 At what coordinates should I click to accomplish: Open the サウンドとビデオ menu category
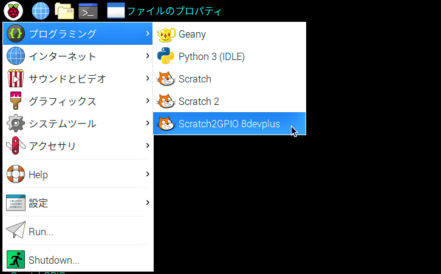78,78
